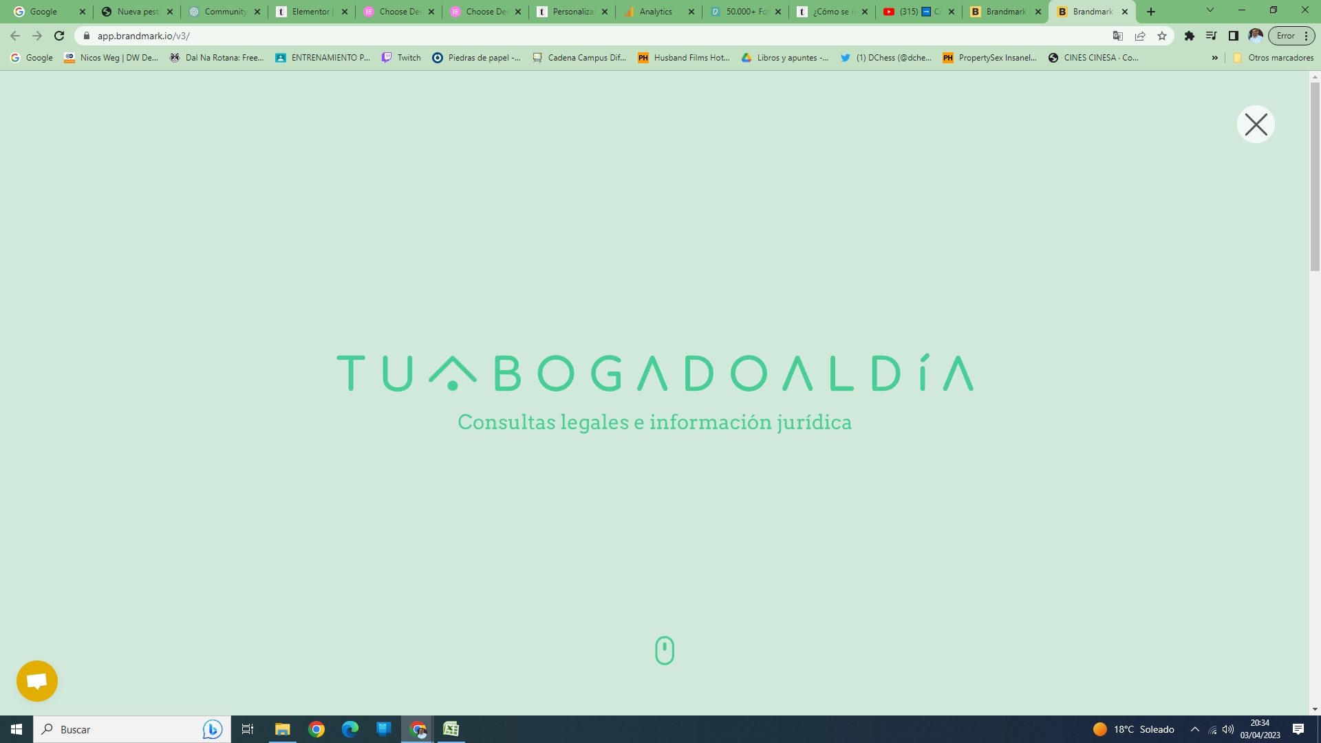Click the browser reload page button

tap(59, 36)
